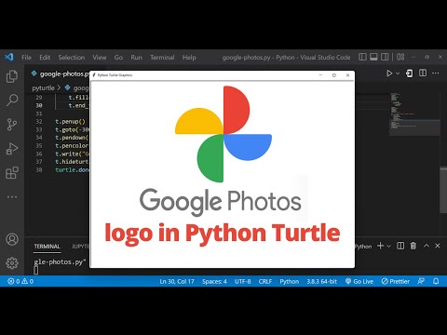Image resolution: width=447 pixels, height=335 pixels.
Task: Click line 32 t.penup() code
Action: pos(70,122)
